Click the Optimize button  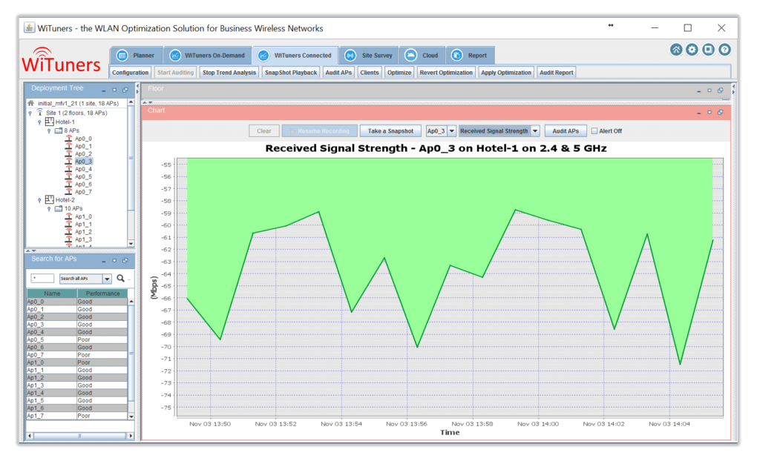[x=399, y=73]
